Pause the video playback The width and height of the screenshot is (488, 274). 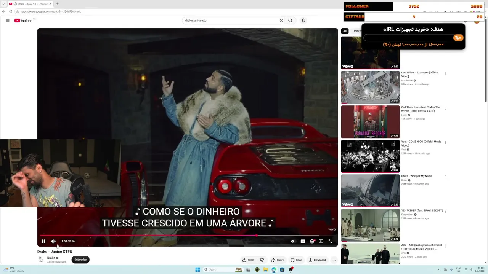coord(43,241)
